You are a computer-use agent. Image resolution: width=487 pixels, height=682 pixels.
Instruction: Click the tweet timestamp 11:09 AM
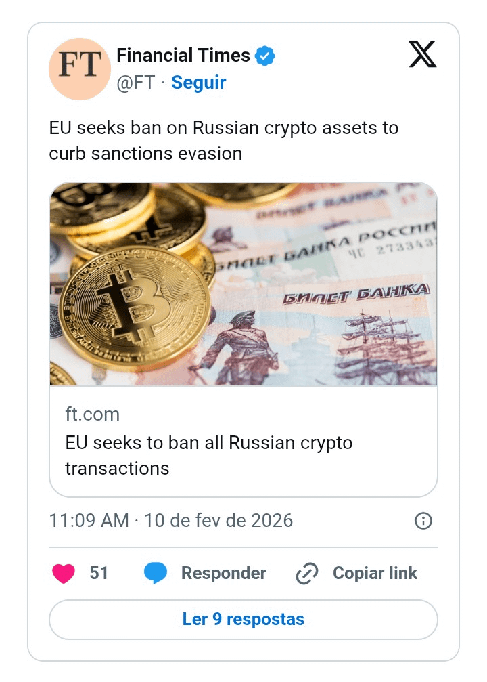89,521
